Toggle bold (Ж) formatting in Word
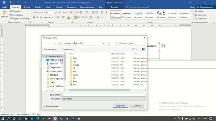 coord(34,17)
